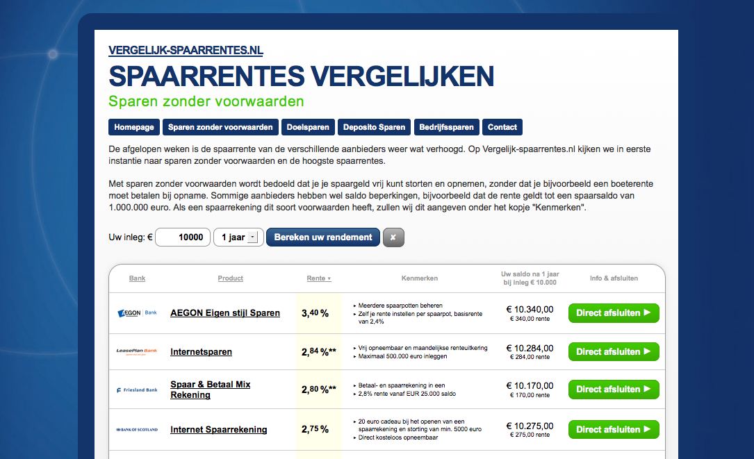The width and height of the screenshot is (754, 459).
Task: Click the 2,80 %** rate value
Action: point(319,390)
